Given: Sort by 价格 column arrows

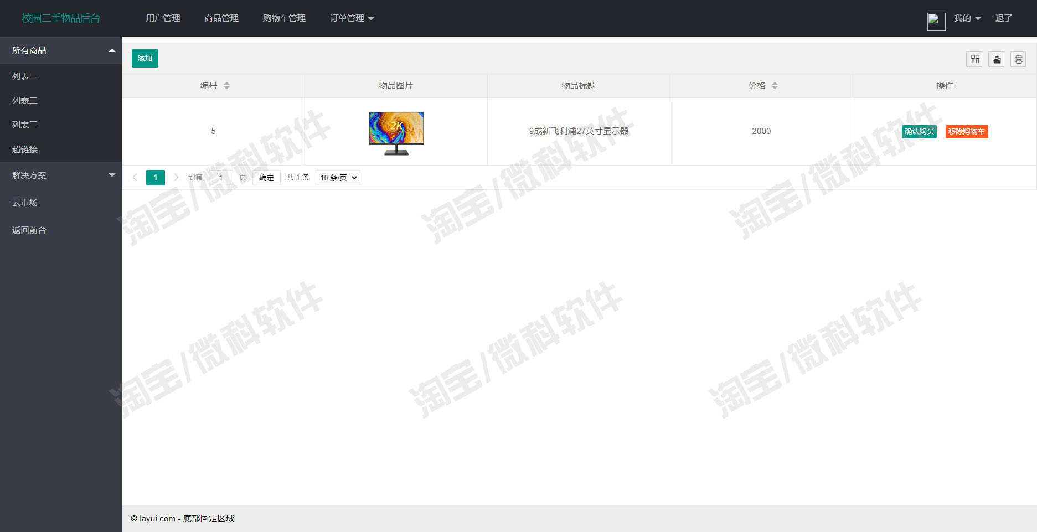Looking at the screenshot, I should point(775,85).
